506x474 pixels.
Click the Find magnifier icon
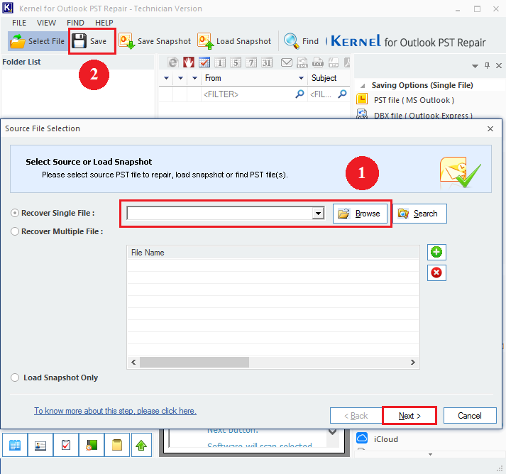[291, 41]
